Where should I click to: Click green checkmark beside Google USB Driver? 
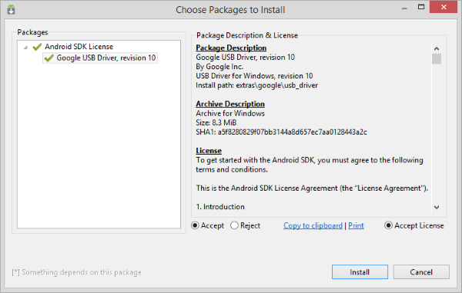tap(49, 58)
